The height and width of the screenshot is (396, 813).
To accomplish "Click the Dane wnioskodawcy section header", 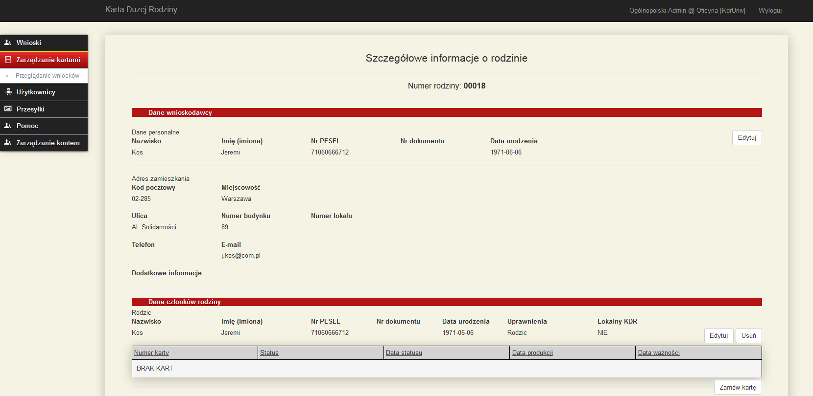I will coord(447,112).
